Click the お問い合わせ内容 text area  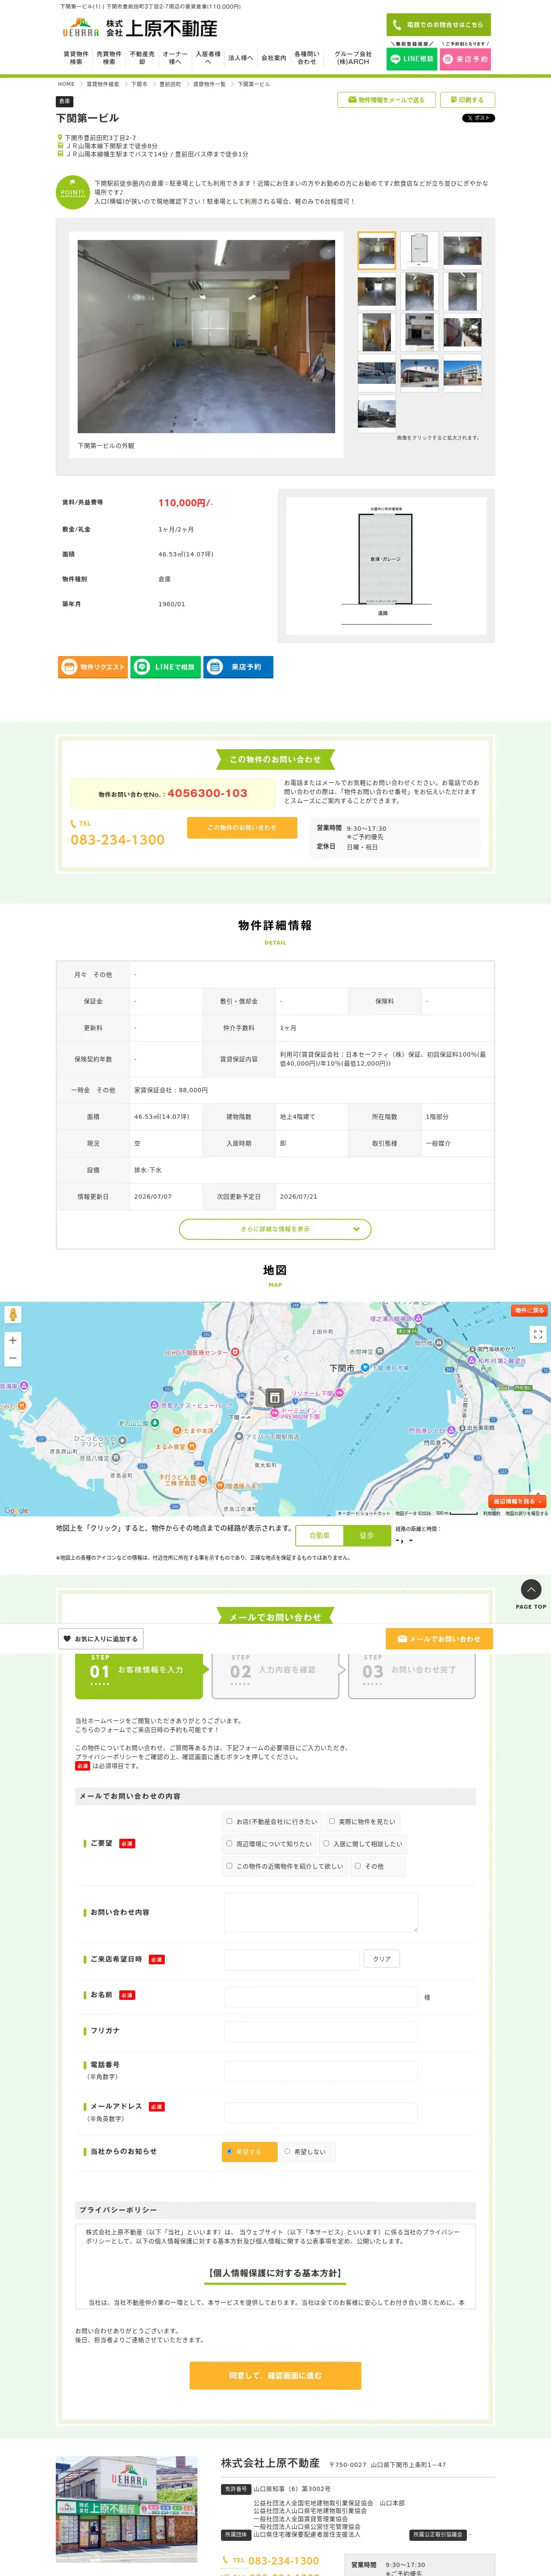pyautogui.click(x=320, y=1912)
